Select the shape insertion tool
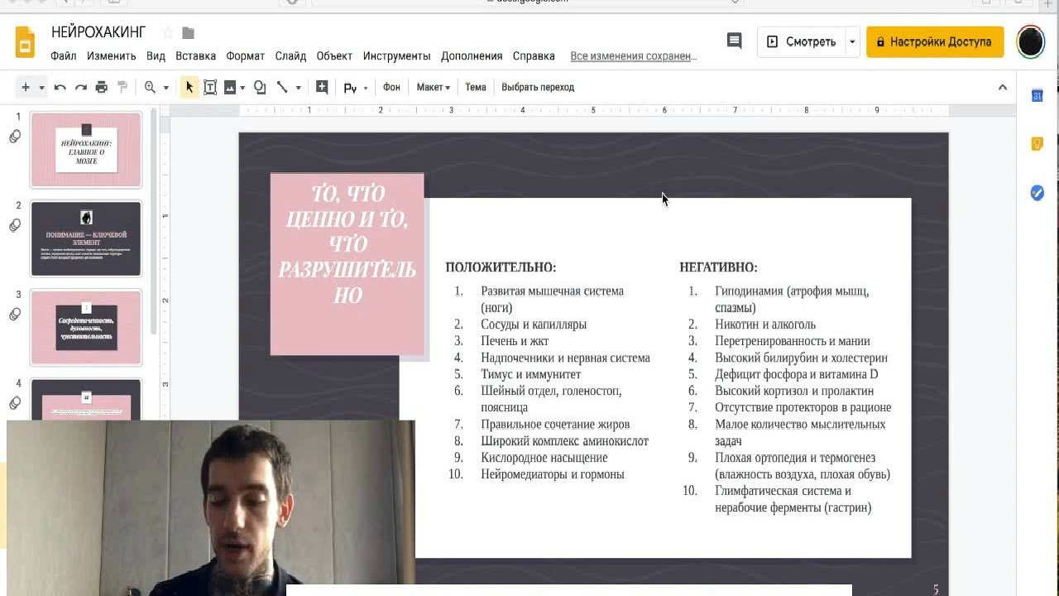1059x596 pixels. (x=260, y=87)
